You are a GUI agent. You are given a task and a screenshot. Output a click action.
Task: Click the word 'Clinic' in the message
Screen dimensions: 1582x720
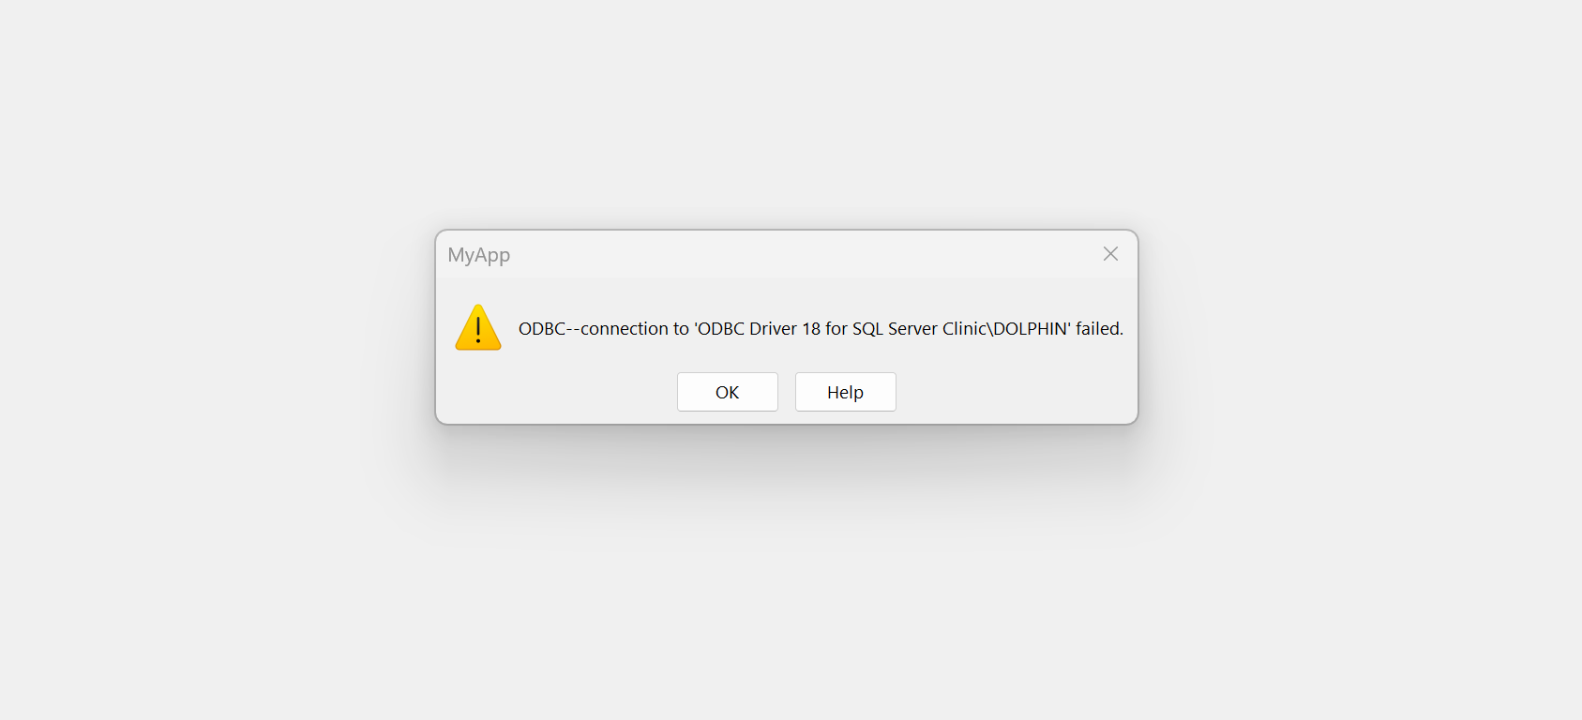[x=964, y=329]
